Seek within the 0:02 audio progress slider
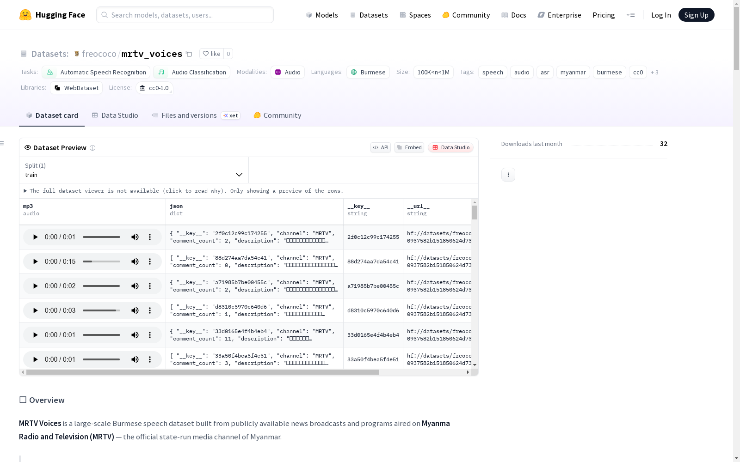The image size is (740, 462). [101, 286]
